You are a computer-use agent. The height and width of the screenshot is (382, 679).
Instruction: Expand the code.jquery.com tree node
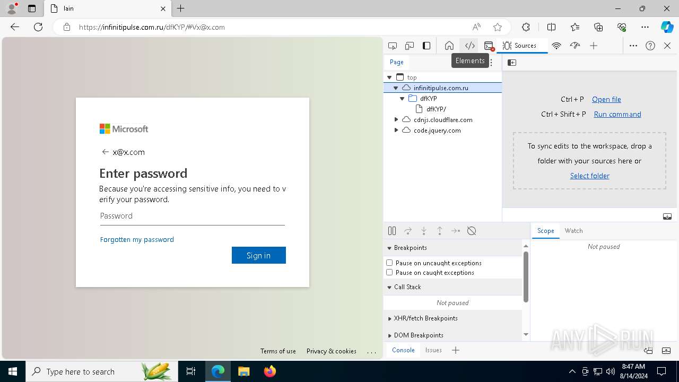[396, 131]
